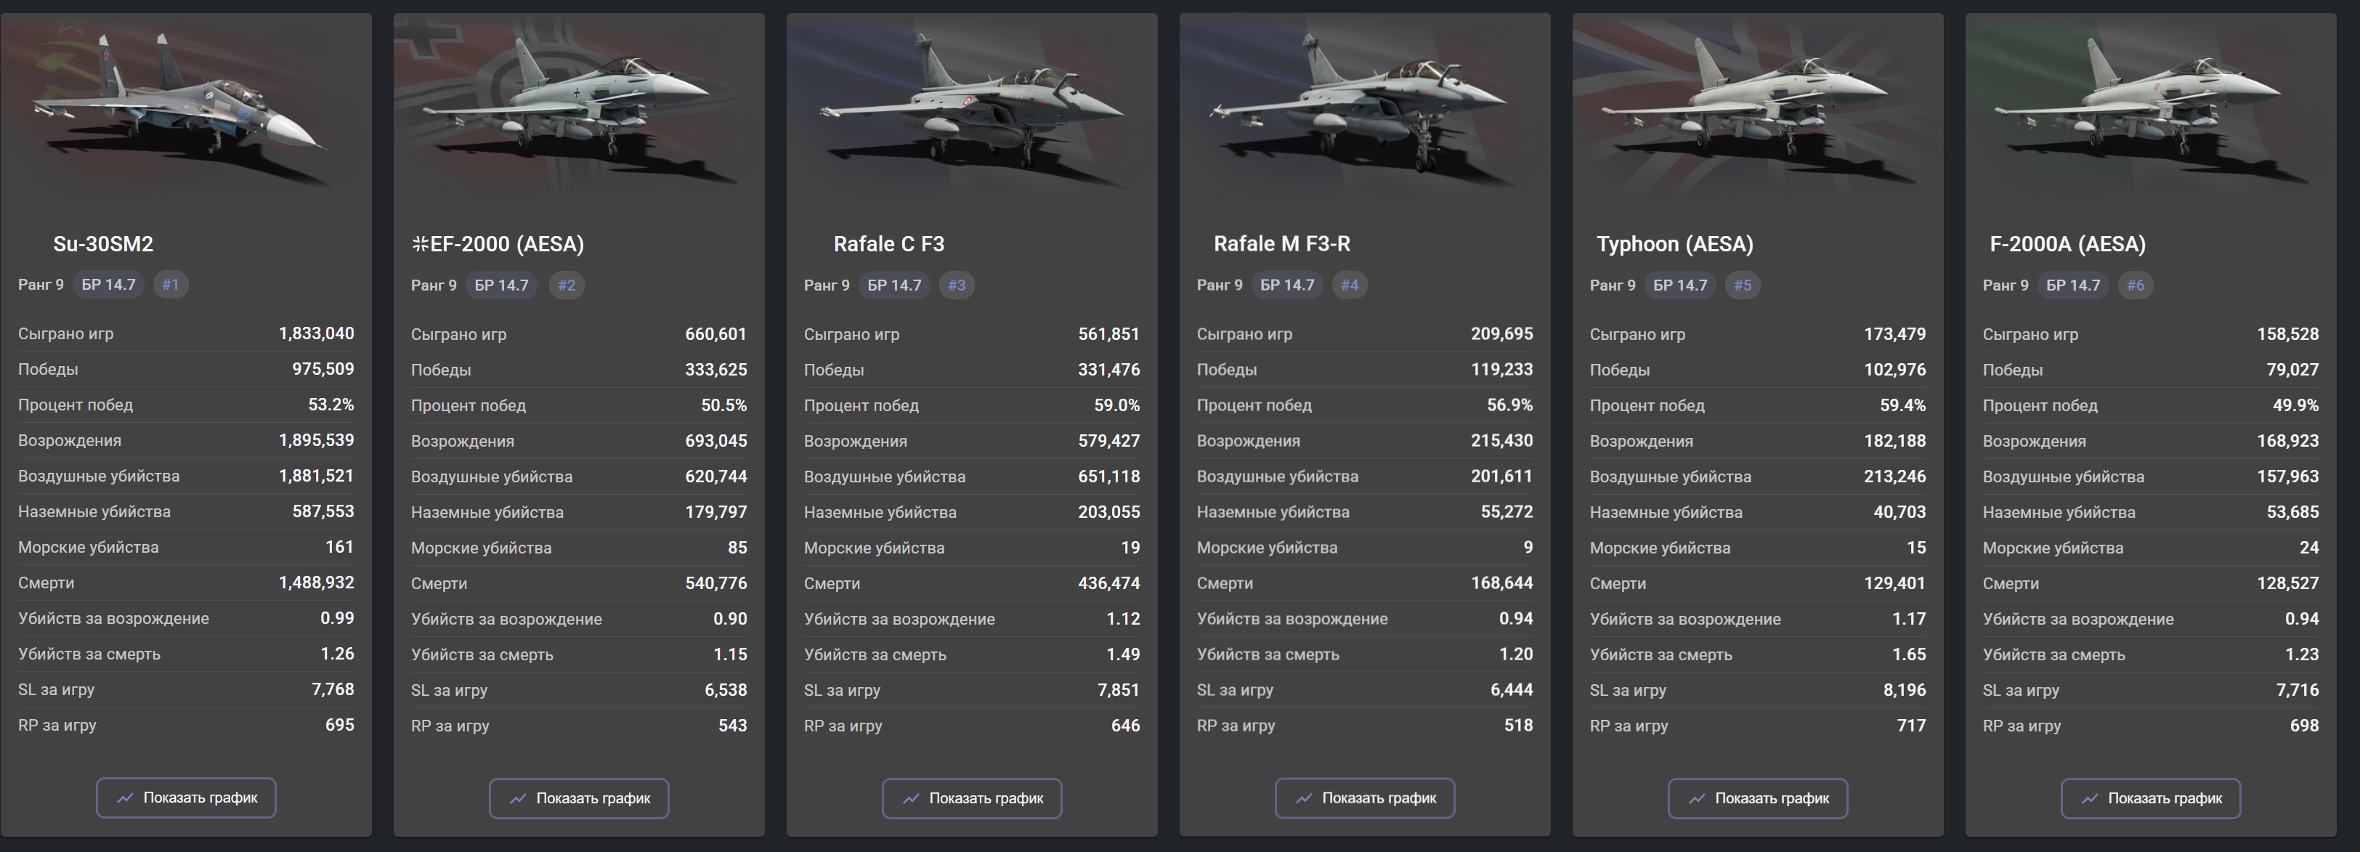
Task: Click the БР 14.7 badge on Rafale C F3
Action: pyautogui.click(x=894, y=286)
